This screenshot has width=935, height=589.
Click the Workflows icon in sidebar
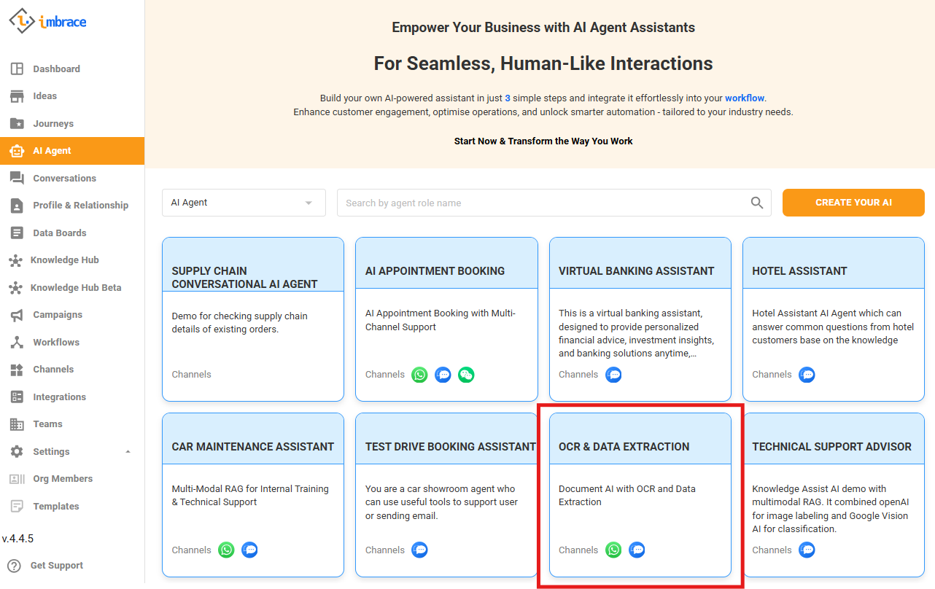pos(17,343)
